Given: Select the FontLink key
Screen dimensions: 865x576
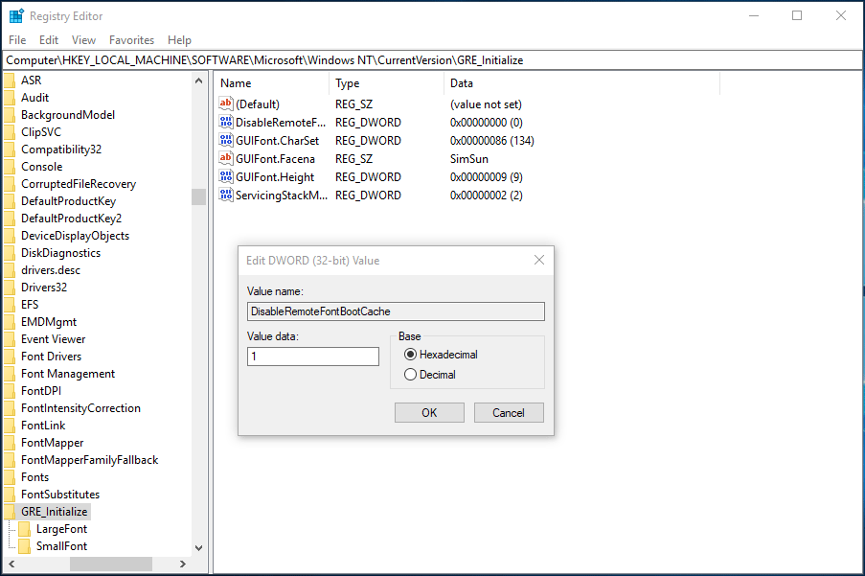Looking at the screenshot, I should click(43, 426).
